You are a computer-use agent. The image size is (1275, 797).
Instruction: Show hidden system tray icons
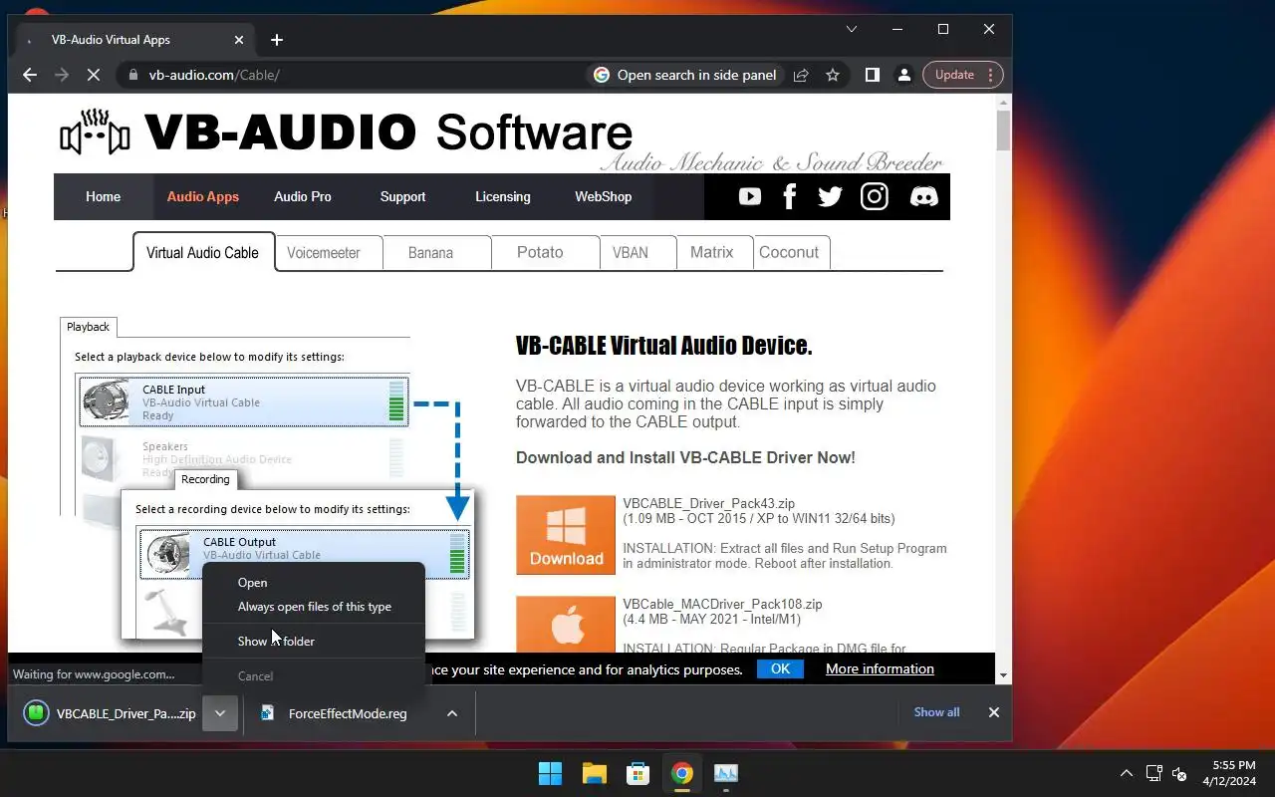coord(1127,773)
